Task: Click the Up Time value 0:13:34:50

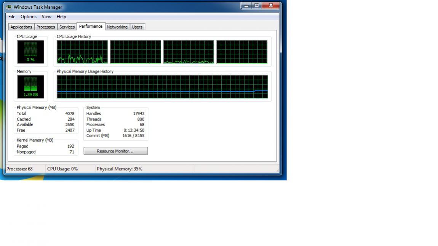Action: click(134, 130)
